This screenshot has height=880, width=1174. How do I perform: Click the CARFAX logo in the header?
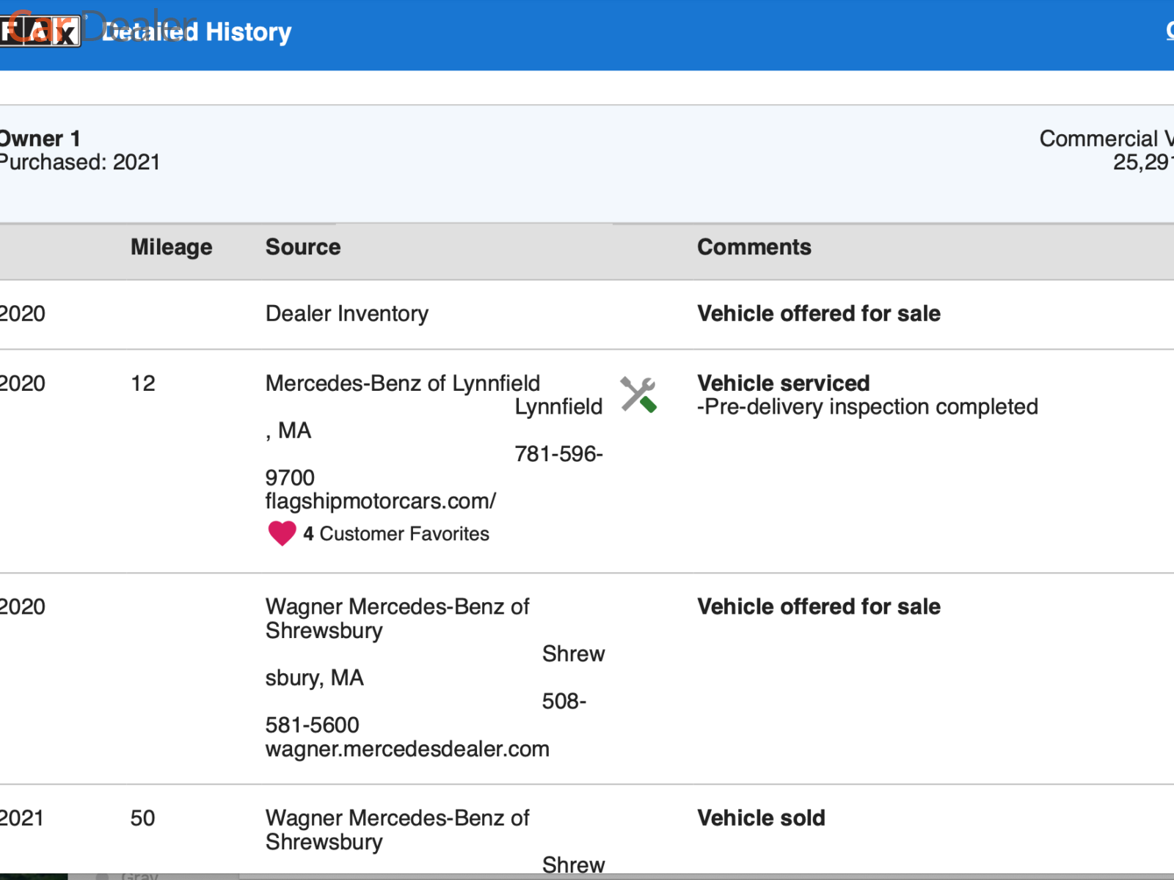pyautogui.click(x=40, y=32)
